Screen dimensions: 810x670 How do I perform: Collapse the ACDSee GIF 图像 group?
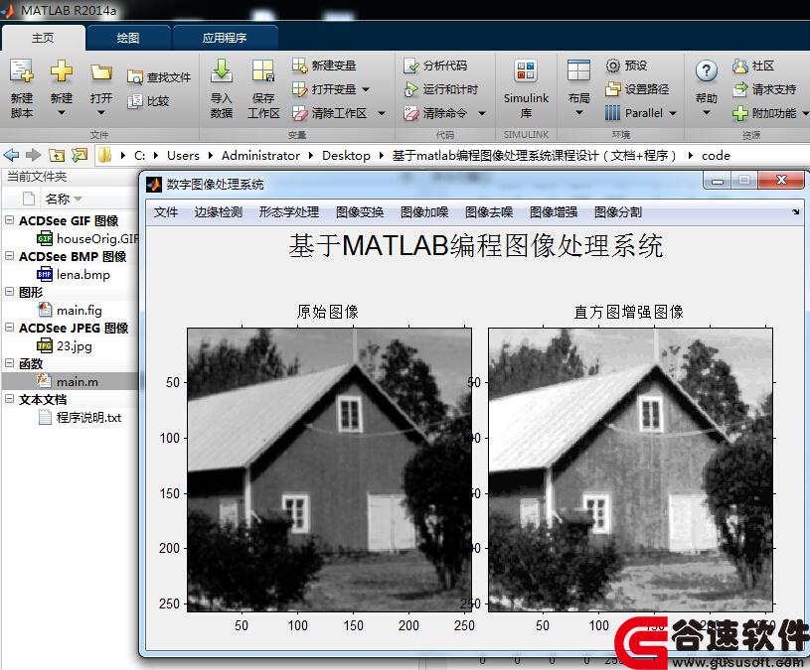(x=9, y=219)
